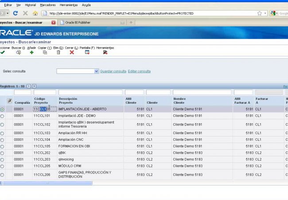
Task: Open the search engine dropdown arrow
Action: pos(276,13)
